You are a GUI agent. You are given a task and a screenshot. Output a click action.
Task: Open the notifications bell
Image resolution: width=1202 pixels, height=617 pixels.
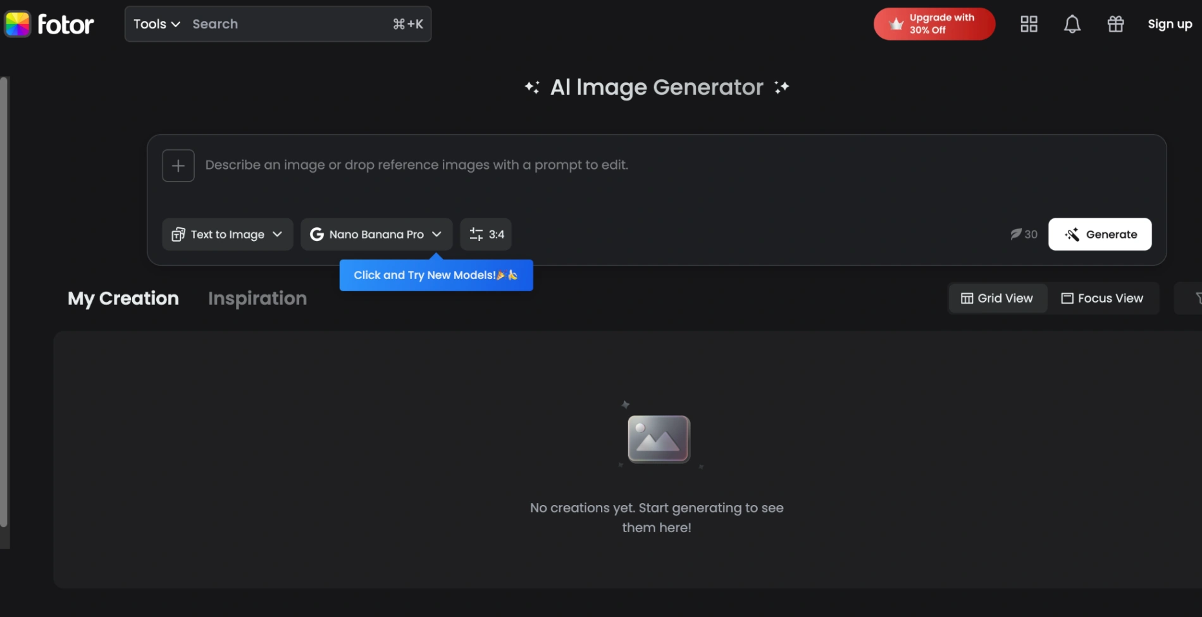1072,24
